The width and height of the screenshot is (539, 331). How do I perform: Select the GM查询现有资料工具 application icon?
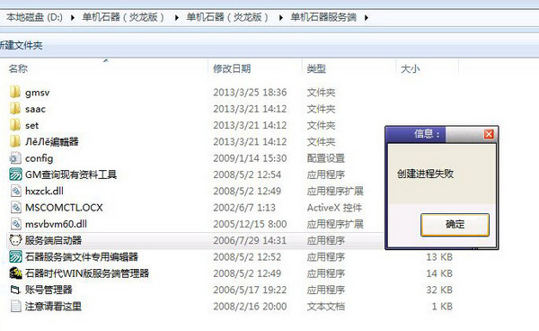pyautogui.click(x=15, y=174)
